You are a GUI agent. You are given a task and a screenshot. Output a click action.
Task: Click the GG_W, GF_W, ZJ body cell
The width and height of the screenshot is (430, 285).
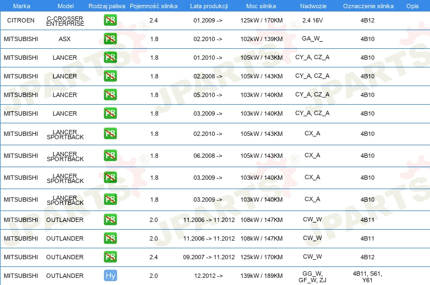click(312, 277)
